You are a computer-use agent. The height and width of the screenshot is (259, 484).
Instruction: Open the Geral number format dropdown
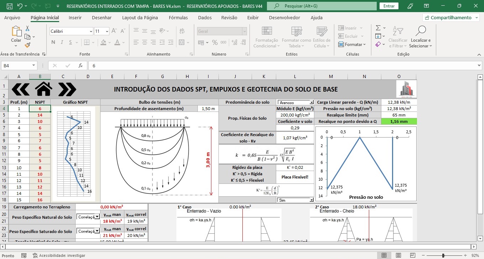point(244,31)
